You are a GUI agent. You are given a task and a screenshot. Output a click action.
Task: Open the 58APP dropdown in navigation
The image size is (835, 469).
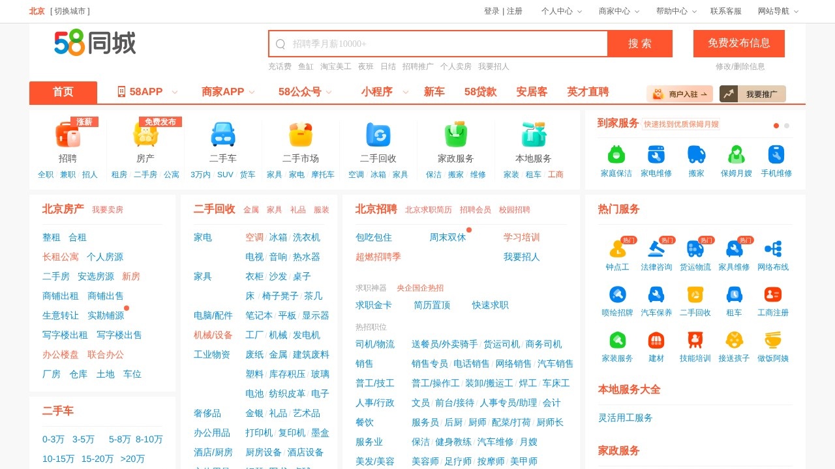[x=147, y=92]
